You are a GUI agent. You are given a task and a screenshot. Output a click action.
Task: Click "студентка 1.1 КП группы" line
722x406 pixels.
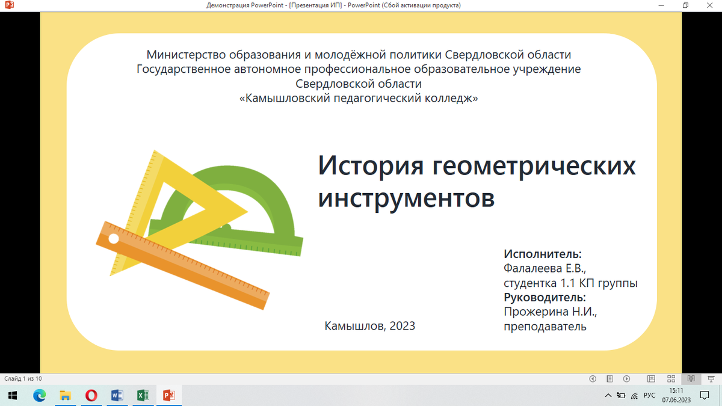click(x=570, y=283)
